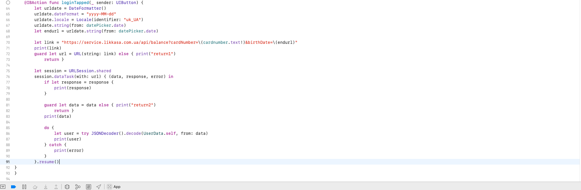Pause program execution in the debug bar
This screenshot has width=581, height=190.
pos(24,187)
